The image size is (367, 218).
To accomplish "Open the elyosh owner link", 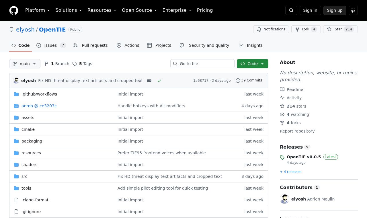I will (25, 30).
